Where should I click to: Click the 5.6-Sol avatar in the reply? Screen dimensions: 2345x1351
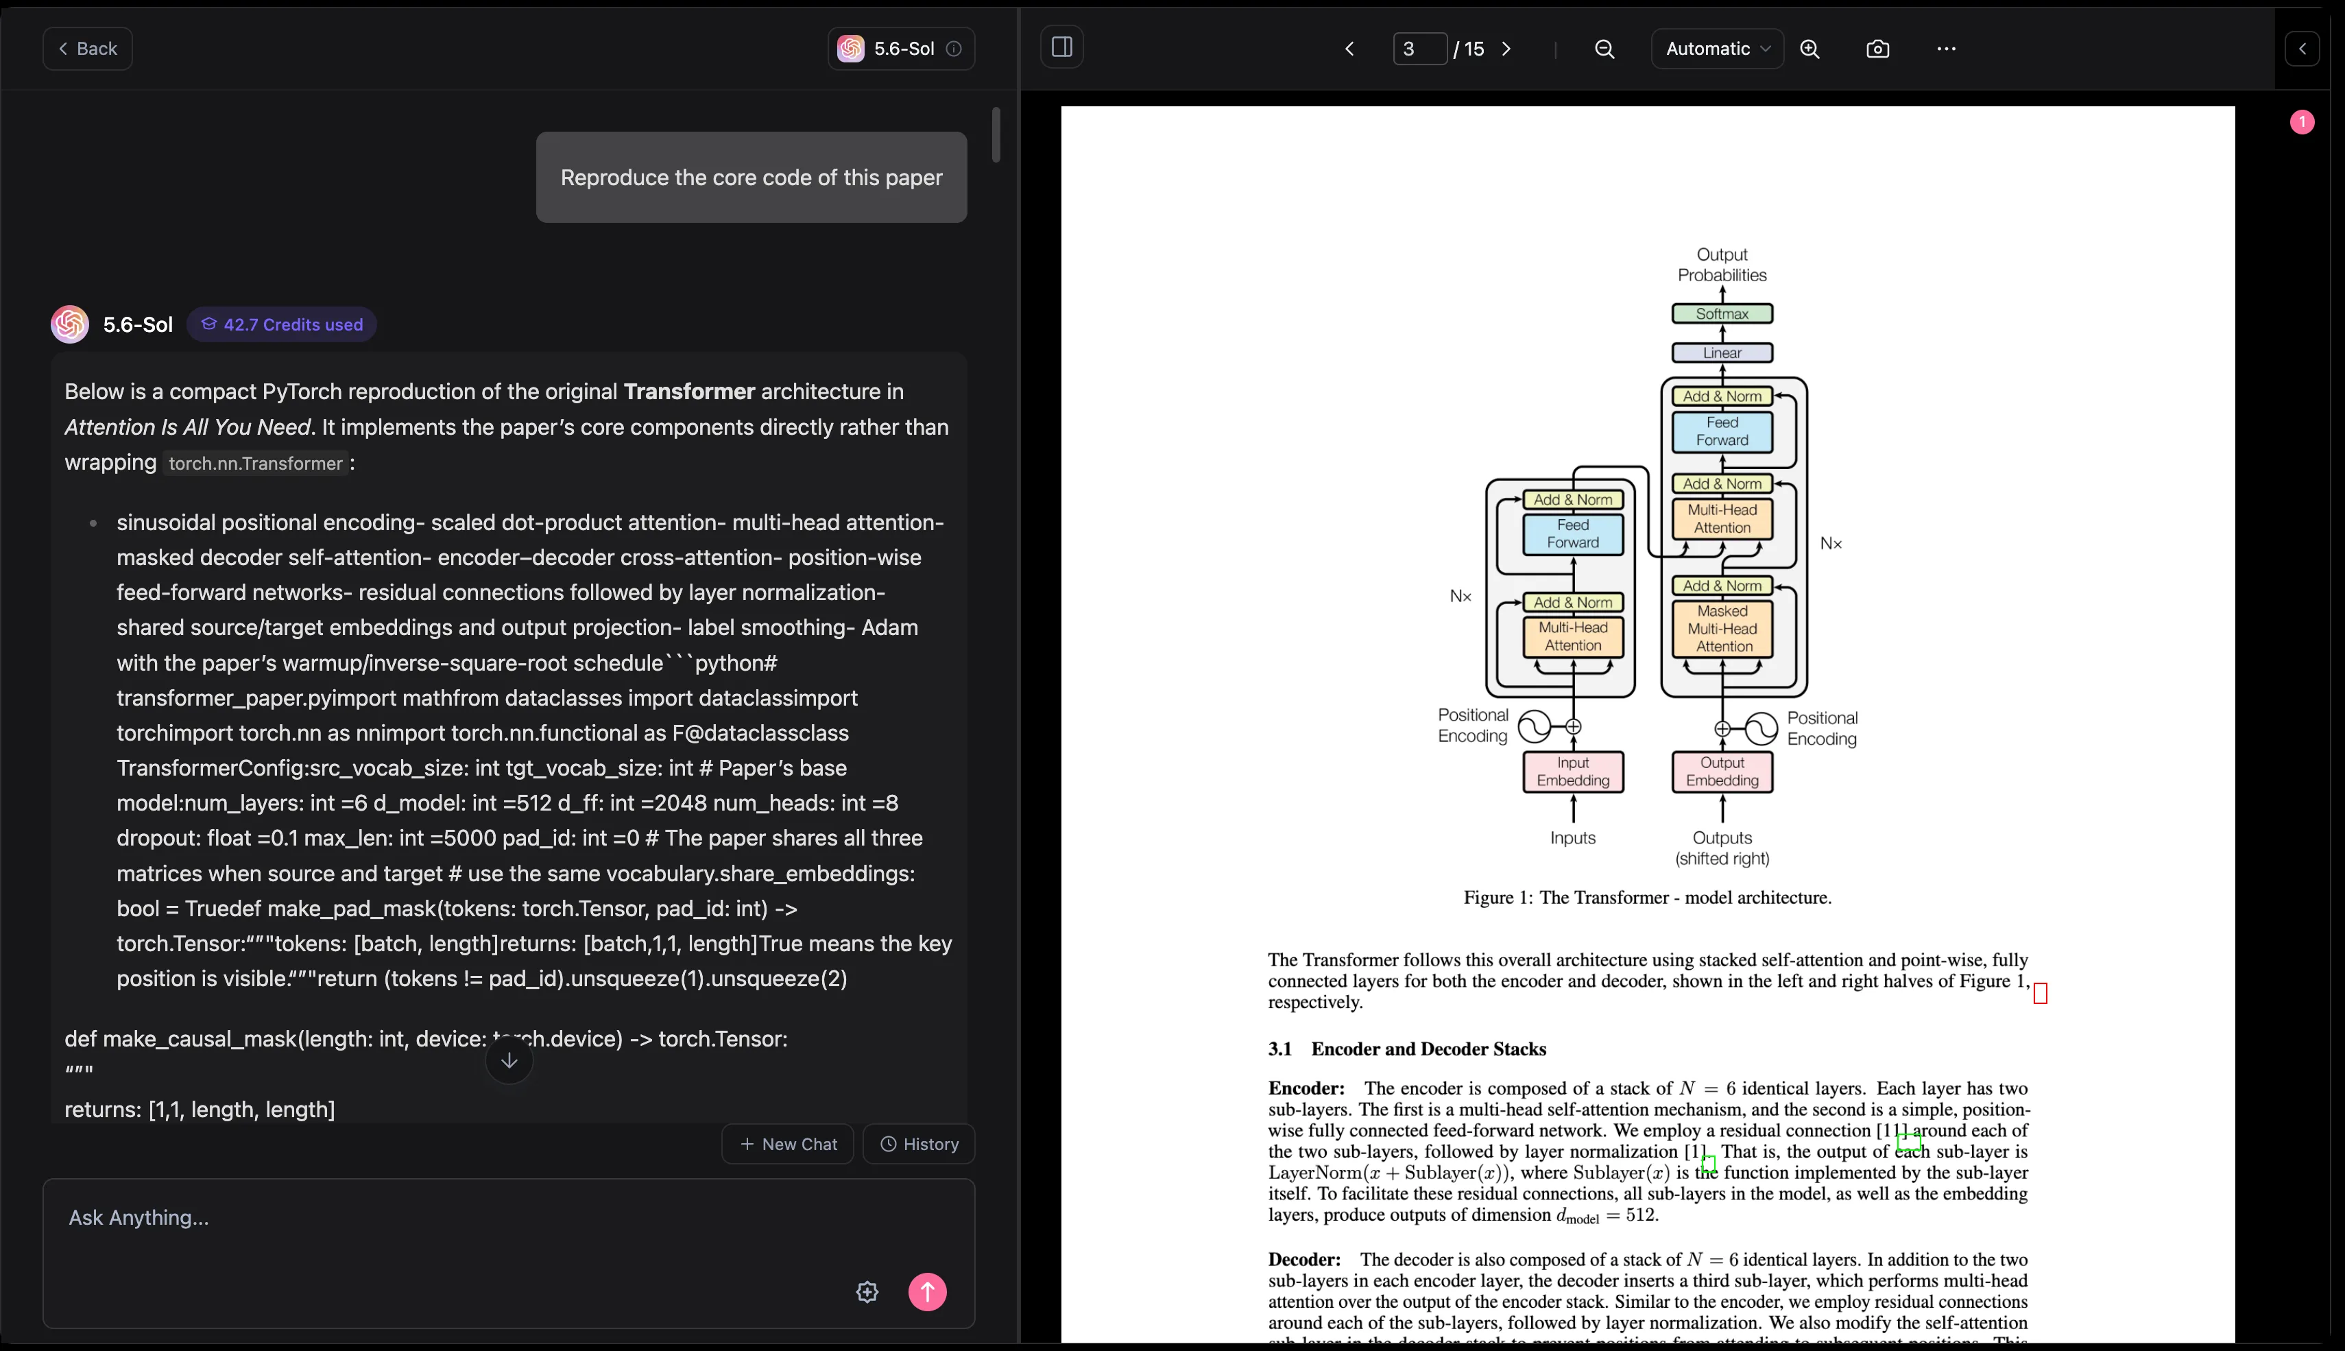(69, 324)
